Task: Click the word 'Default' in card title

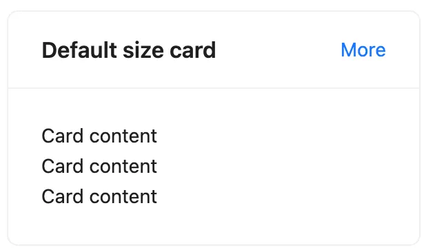Action: pos(79,50)
